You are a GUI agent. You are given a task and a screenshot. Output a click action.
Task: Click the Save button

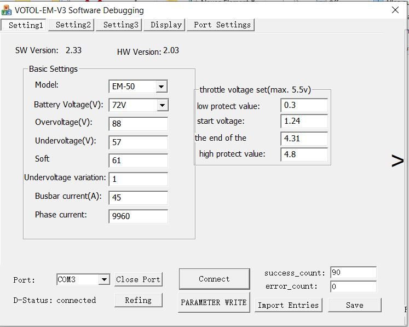click(x=354, y=305)
